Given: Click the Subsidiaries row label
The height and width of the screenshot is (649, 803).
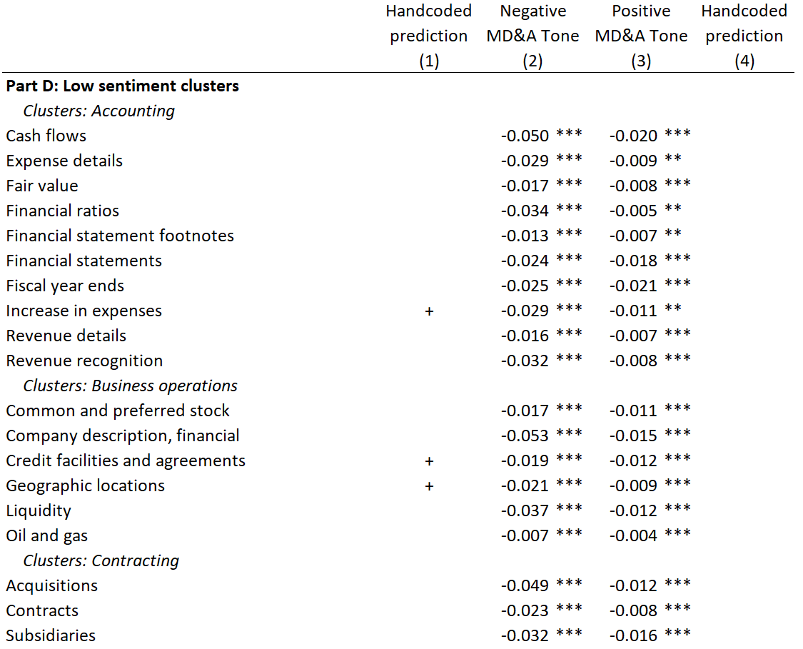Looking at the screenshot, I should (x=51, y=635).
